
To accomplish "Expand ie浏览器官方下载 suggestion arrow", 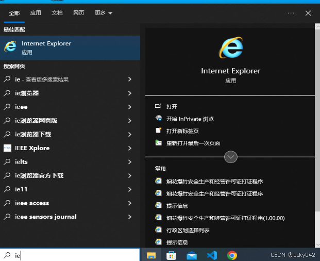I will point(130,175).
